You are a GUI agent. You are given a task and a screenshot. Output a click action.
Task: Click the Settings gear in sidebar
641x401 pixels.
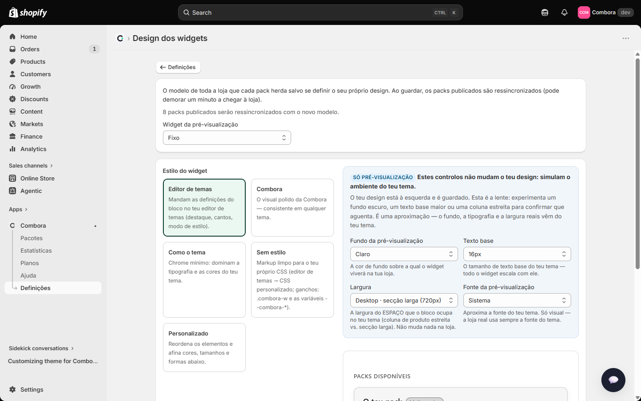(12, 389)
